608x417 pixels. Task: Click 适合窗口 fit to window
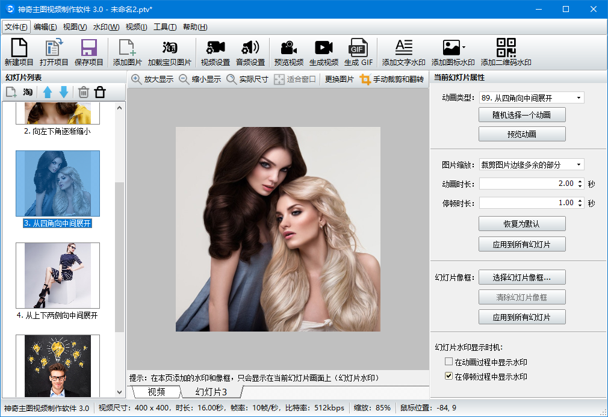(x=295, y=79)
